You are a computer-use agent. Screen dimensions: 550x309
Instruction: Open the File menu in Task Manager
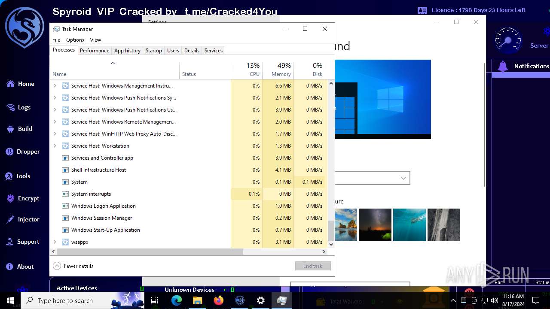click(x=56, y=40)
